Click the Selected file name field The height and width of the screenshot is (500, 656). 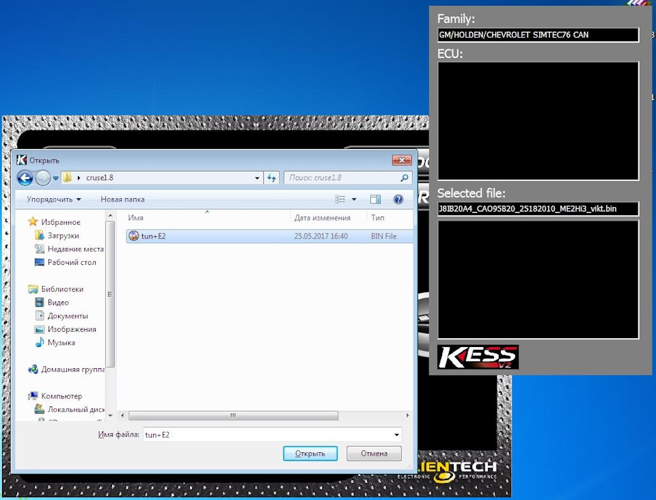tap(538, 209)
